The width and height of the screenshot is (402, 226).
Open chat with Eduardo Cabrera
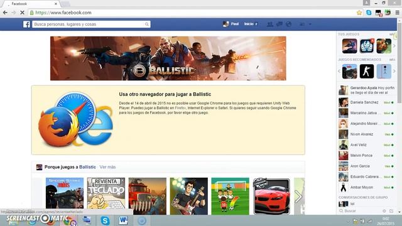pyautogui.click(x=367, y=177)
